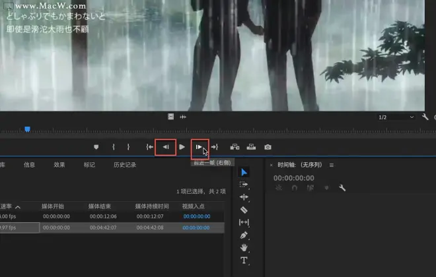Select the Slip tool
The image size is (436, 277).
pos(244,222)
